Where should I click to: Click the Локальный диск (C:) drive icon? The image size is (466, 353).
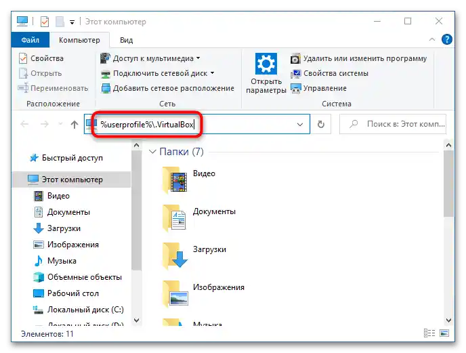click(38, 310)
